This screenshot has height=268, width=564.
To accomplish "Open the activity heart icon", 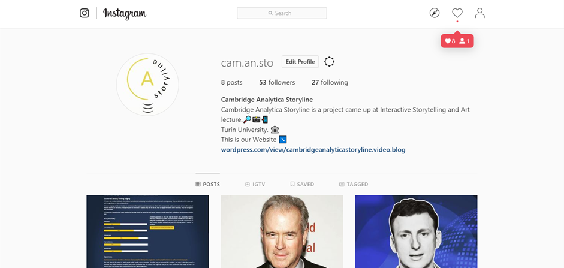I will [x=457, y=13].
